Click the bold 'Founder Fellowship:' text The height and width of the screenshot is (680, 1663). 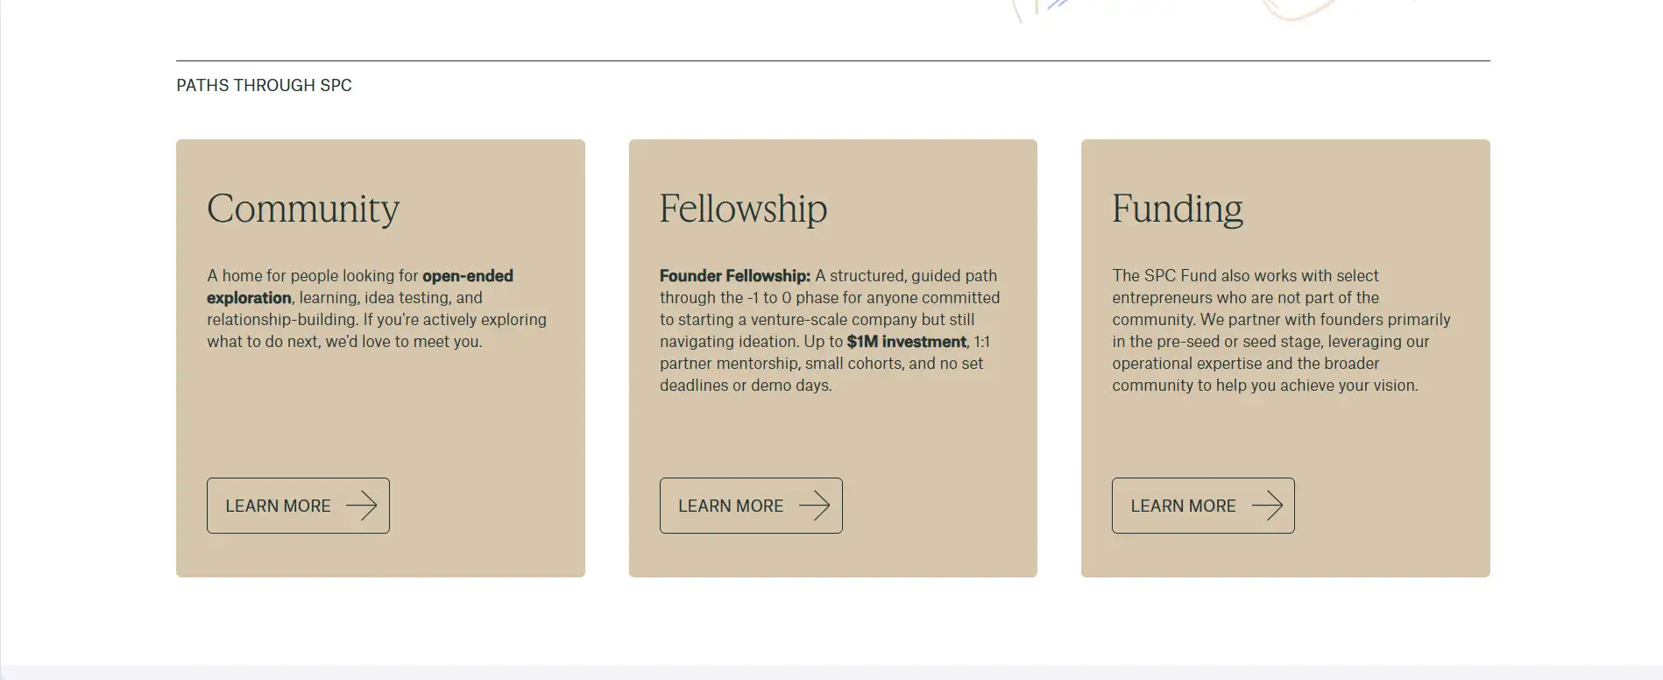point(734,276)
